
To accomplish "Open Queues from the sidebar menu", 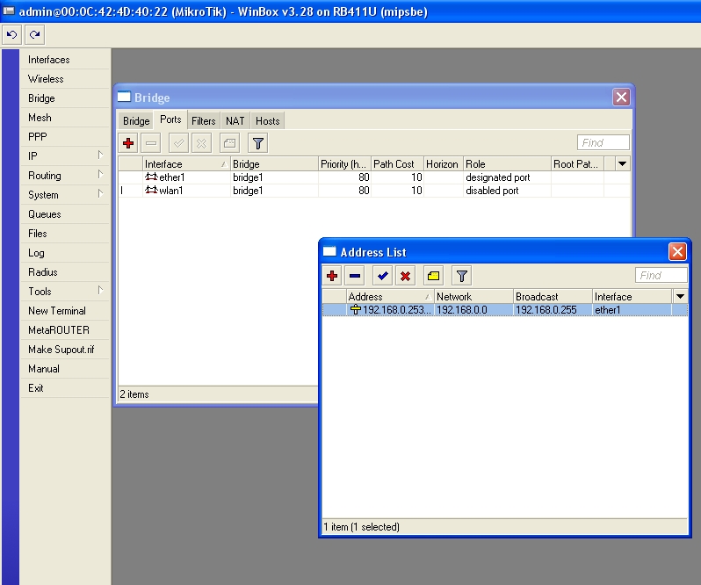I will coord(65,214).
